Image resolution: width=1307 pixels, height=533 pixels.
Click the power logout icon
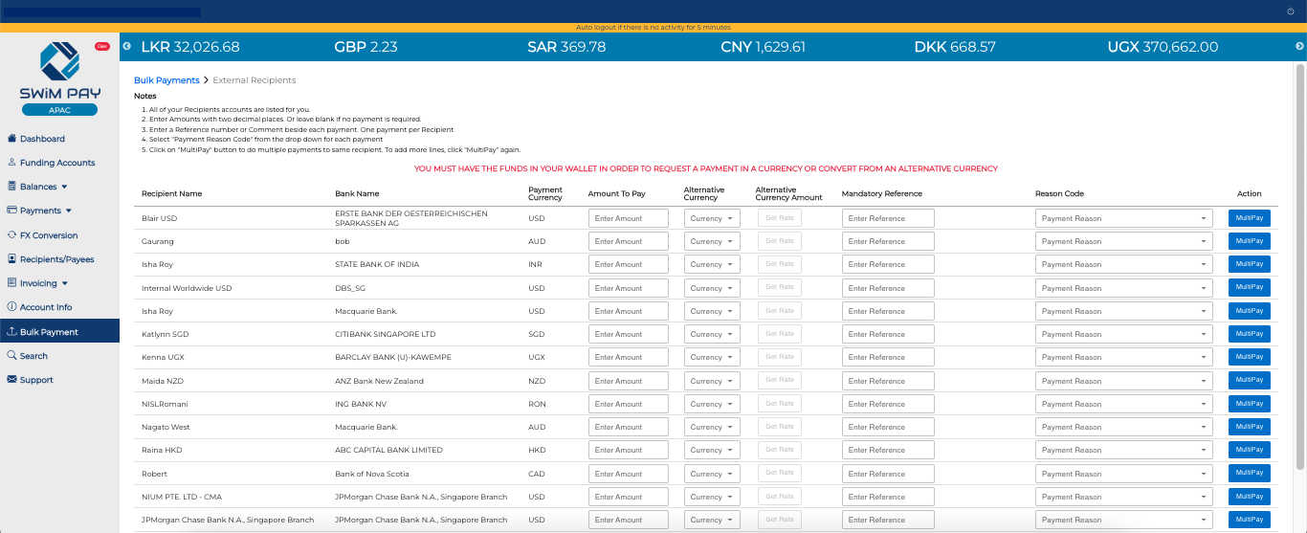pyautogui.click(x=1291, y=11)
